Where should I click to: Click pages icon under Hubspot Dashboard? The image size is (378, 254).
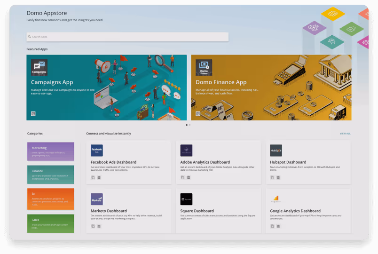(x=272, y=177)
